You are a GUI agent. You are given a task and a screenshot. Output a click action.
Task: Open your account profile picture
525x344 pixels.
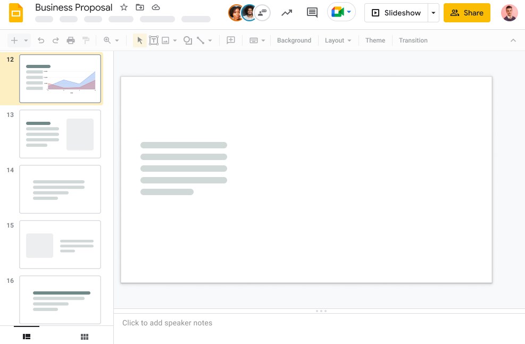coord(509,13)
